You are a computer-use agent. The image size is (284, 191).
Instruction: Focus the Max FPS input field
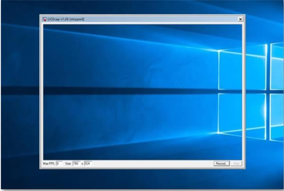(59, 163)
